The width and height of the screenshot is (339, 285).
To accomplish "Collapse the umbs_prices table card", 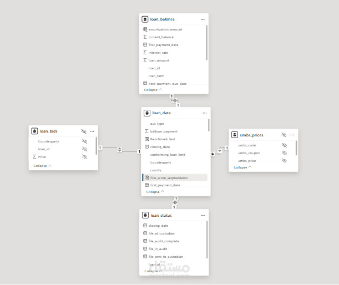I will click(x=242, y=167).
